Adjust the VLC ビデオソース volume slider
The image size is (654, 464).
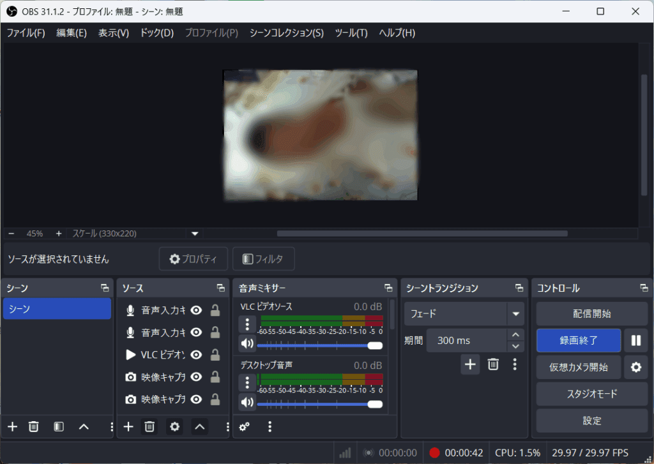376,345
